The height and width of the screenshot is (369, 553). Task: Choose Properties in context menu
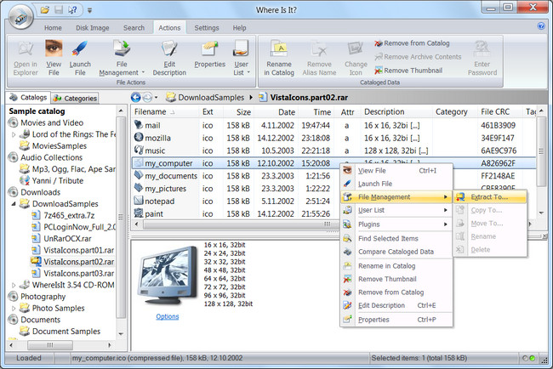pyautogui.click(x=396, y=320)
